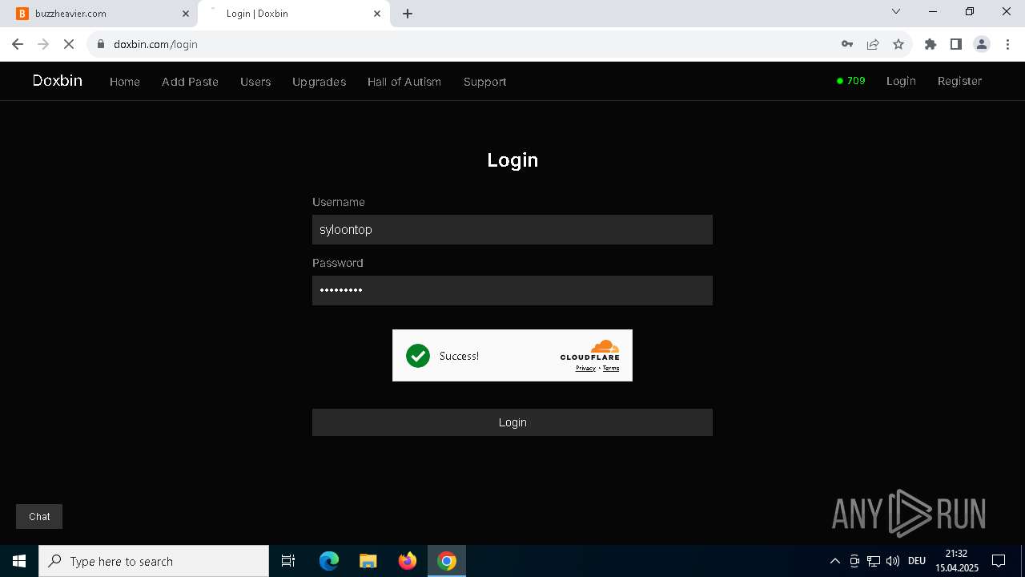Open saved passwords key icon
The image size is (1025, 577).
point(847,44)
